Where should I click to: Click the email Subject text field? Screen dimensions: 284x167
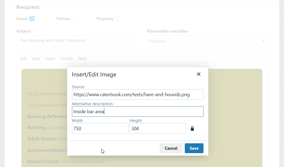click(76, 41)
